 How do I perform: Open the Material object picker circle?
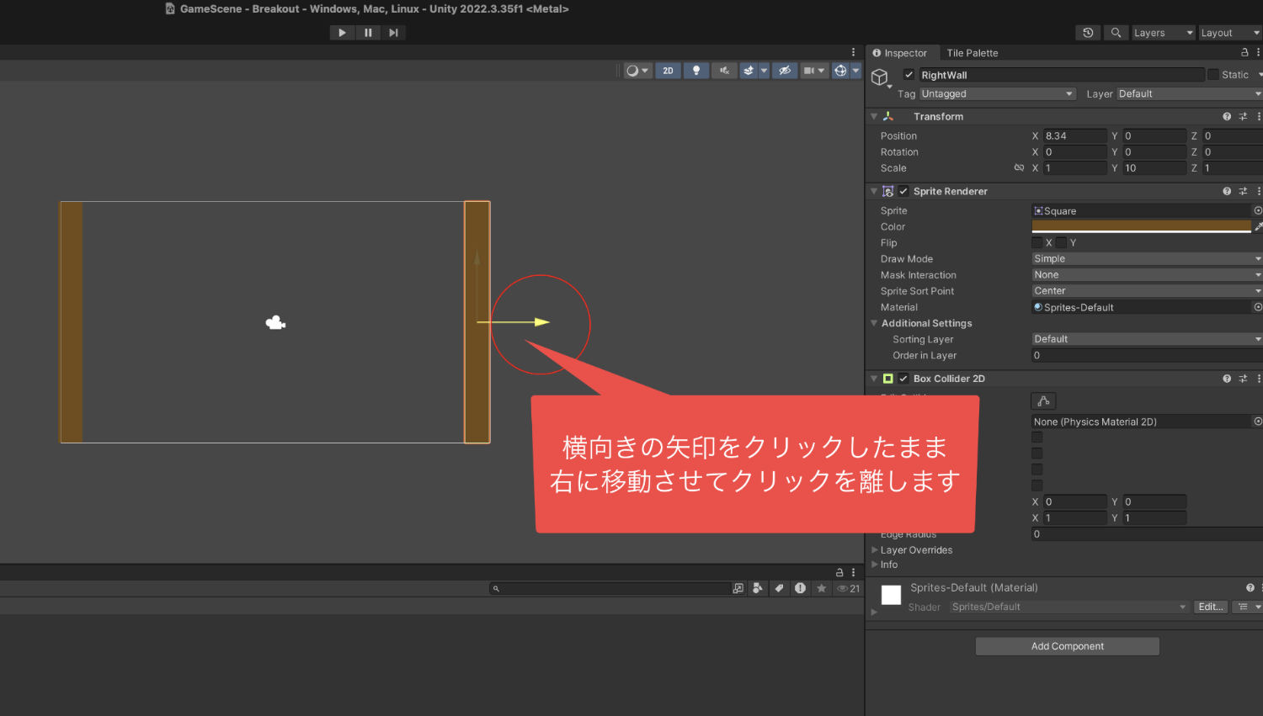coord(1258,307)
